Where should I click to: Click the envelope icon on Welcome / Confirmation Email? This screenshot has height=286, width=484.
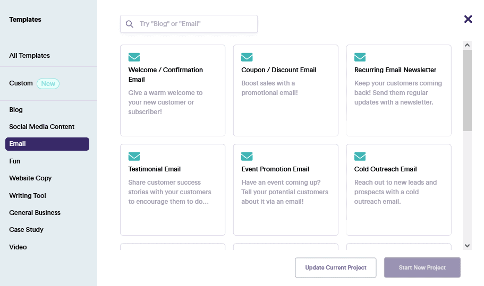click(x=134, y=57)
